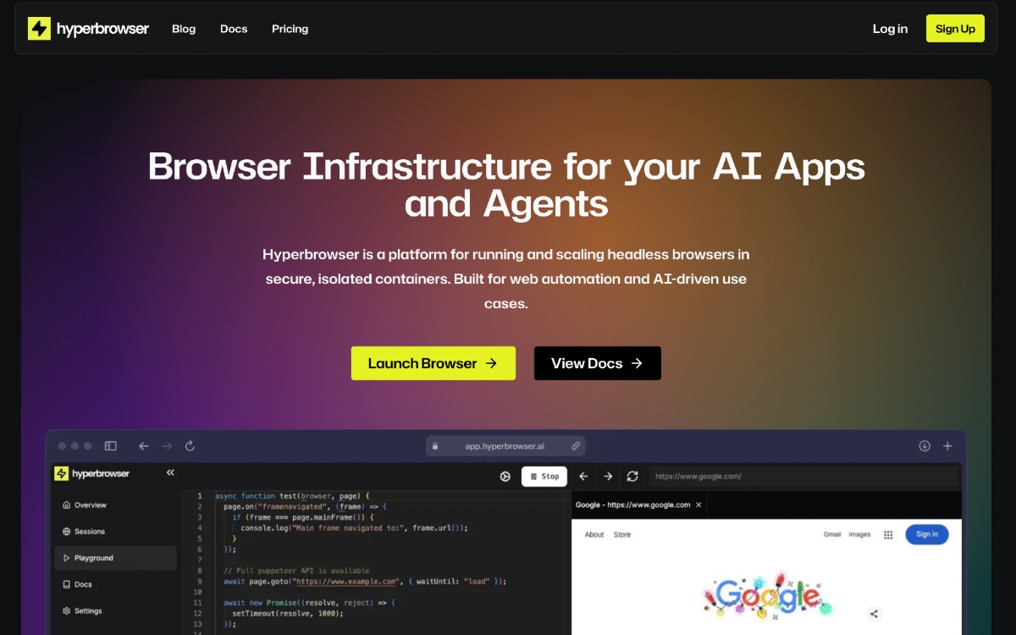Click the hyperbrowser lightning bolt logo
Image resolution: width=1016 pixels, height=635 pixels.
(x=40, y=29)
